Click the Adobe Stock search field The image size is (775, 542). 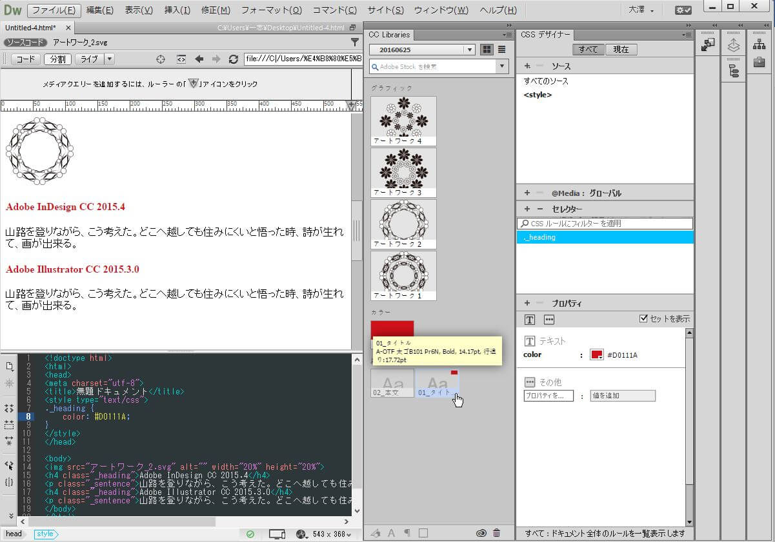point(432,66)
